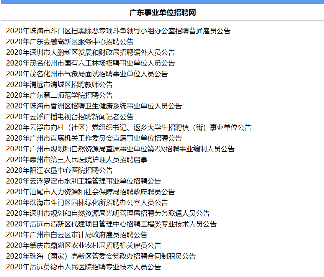This screenshot has width=324, height=277.
Task: Click the 广东事业单位招聘网 header title
Action: (x=162, y=13)
